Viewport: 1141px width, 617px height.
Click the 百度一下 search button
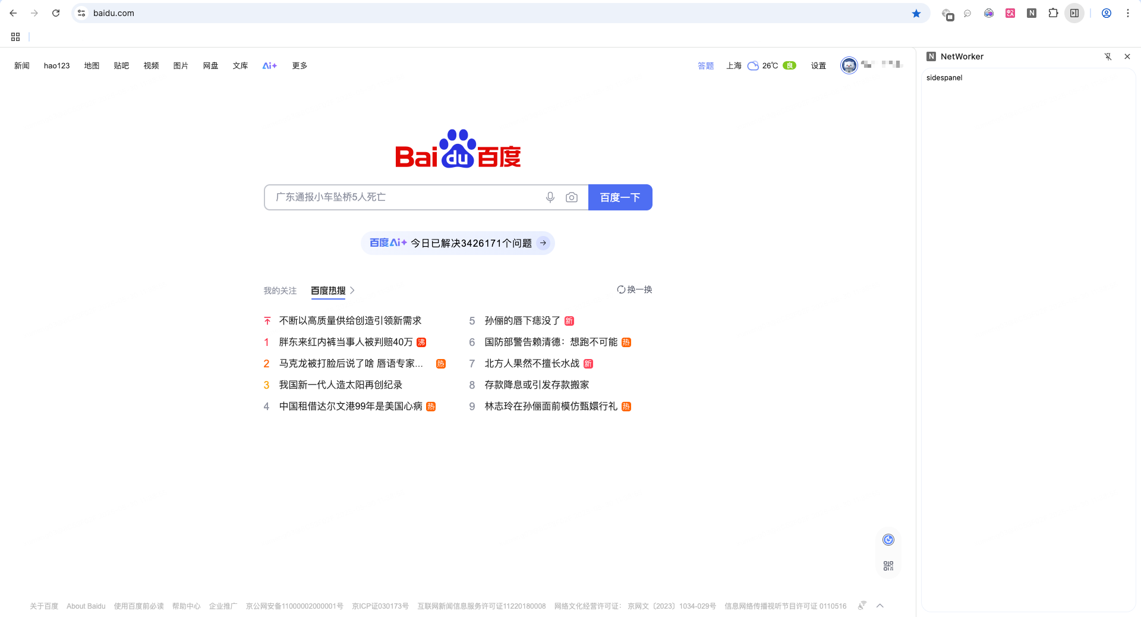tap(620, 197)
